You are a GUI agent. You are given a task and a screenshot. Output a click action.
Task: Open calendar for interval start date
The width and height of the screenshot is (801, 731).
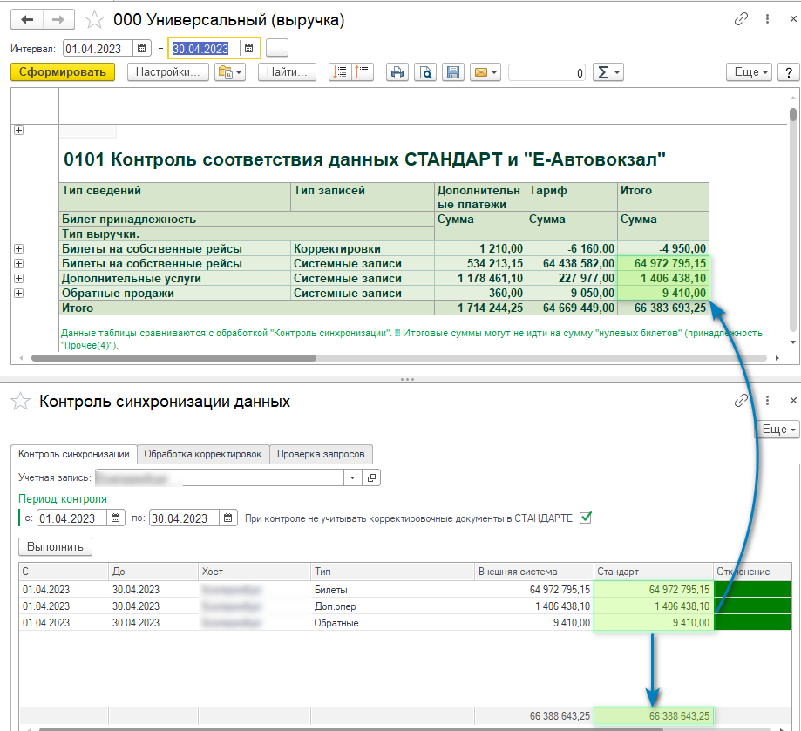click(x=143, y=49)
